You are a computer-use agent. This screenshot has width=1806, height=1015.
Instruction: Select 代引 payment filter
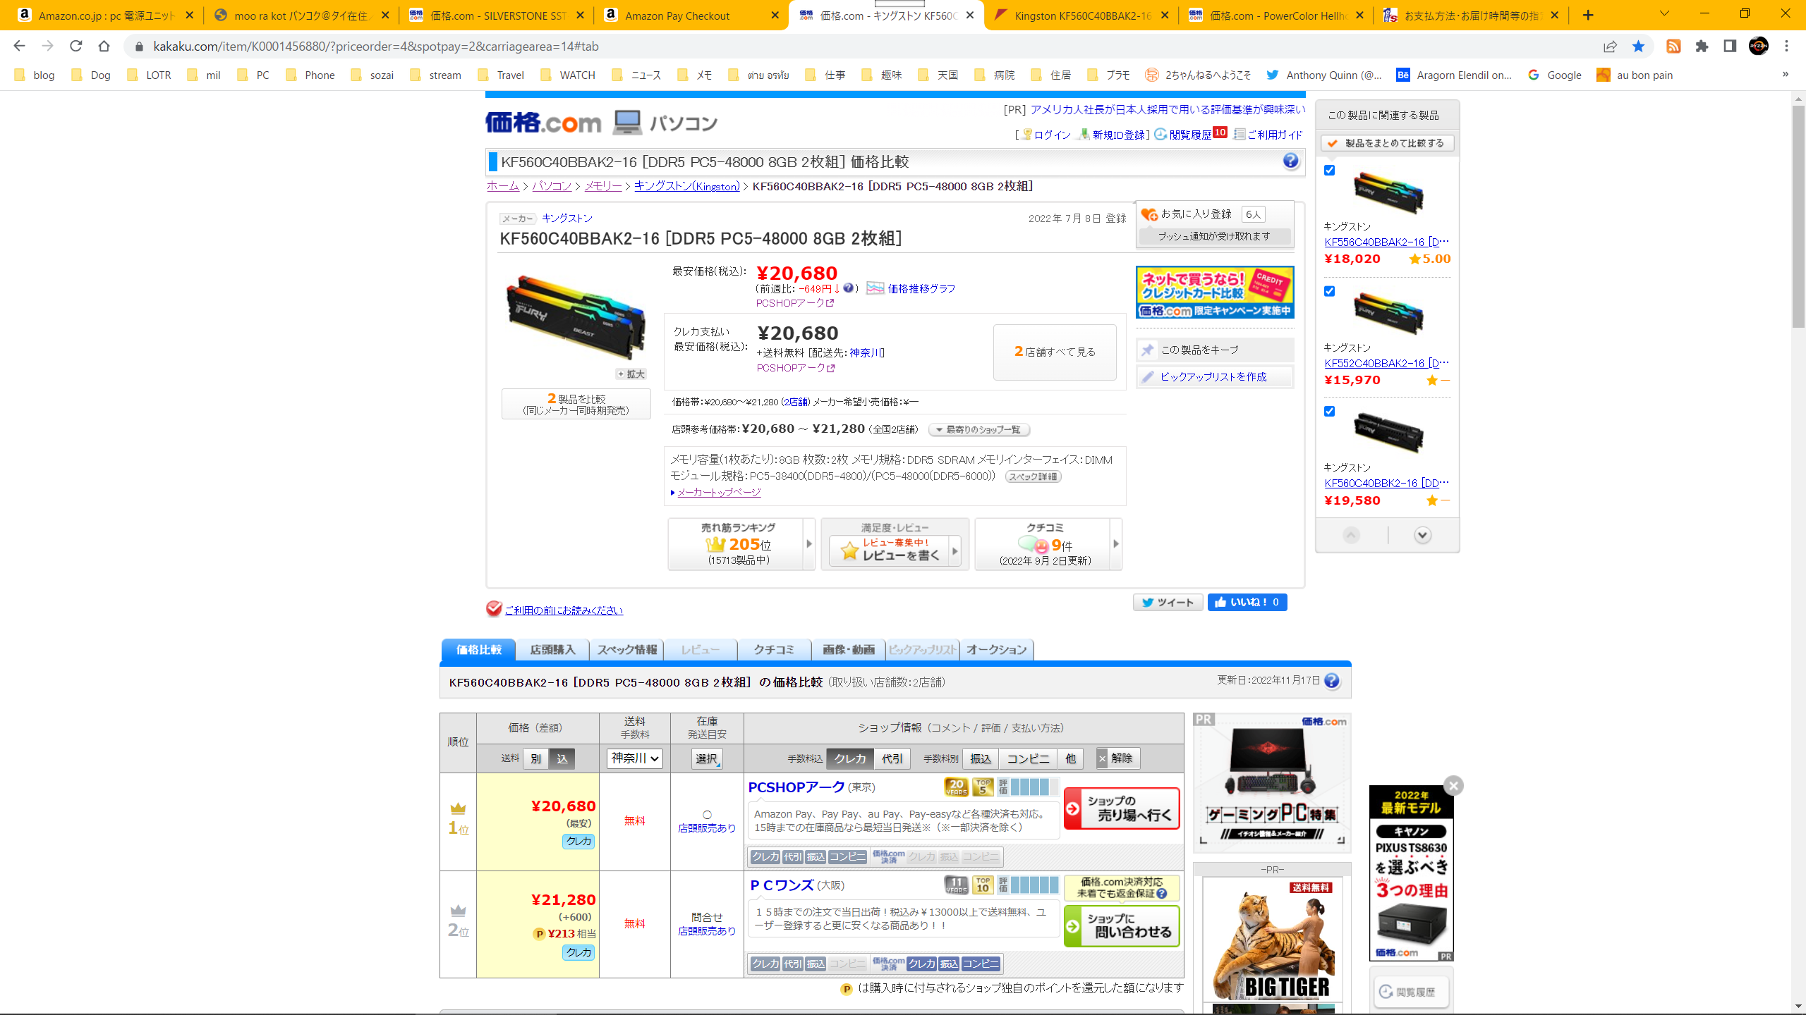[x=892, y=758]
